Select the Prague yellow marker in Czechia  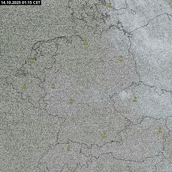pos(135,100)
